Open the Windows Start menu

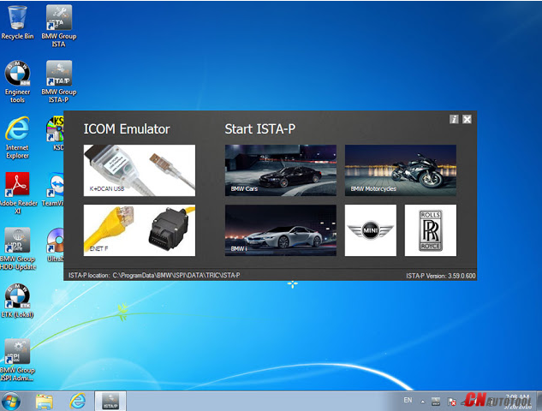point(11,402)
